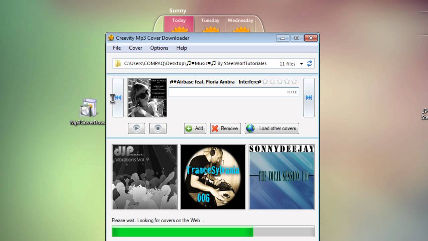
Task: Click the song title Airbase feat. Floria Ambra
Action: (215, 82)
